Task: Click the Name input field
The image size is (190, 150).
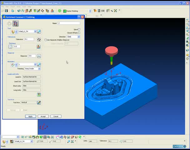Action: coord(69,23)
